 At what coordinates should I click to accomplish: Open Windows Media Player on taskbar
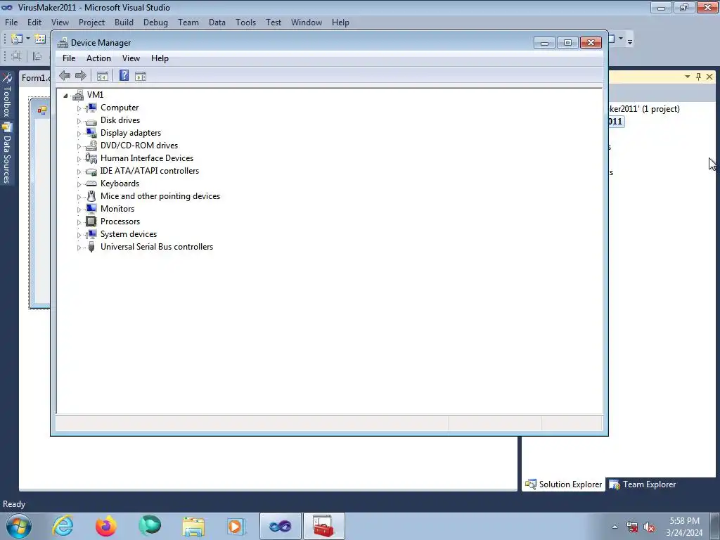(236, 526)
